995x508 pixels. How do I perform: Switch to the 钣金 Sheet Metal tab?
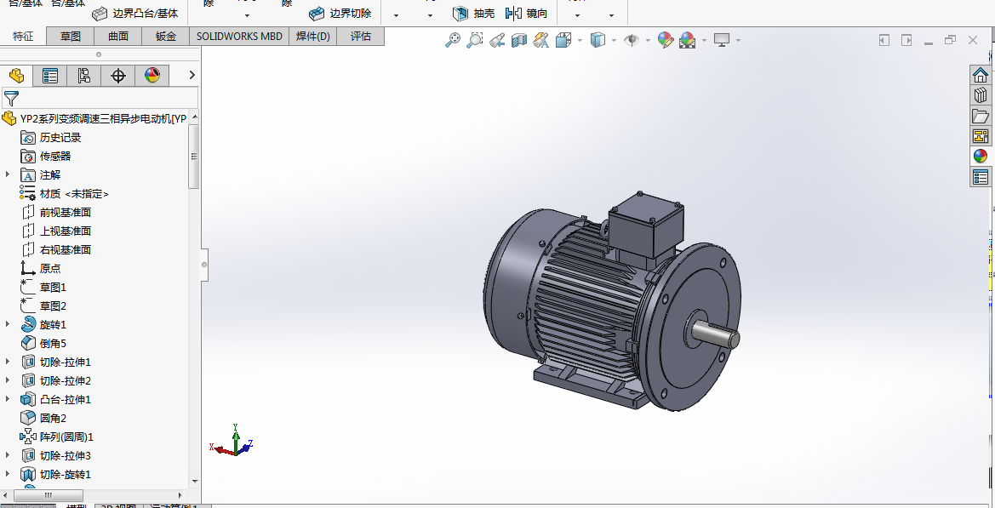pyautogui.click(x=166, y=36)
